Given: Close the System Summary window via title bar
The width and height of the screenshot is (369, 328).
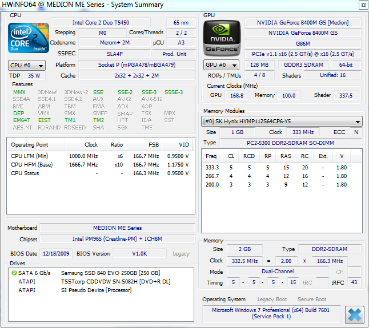Looking at the screenshot, I should tap(363, 5).
